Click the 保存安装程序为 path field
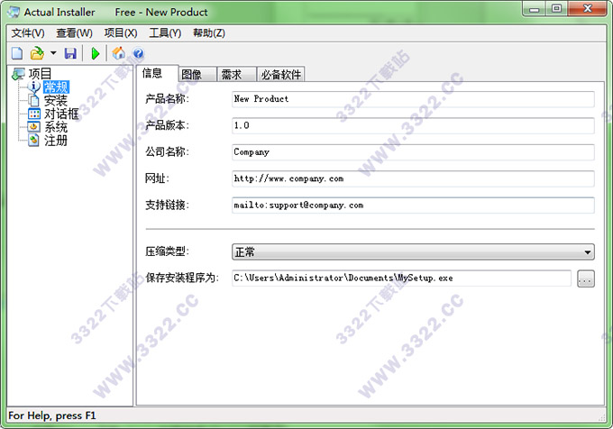 (401, 278)
